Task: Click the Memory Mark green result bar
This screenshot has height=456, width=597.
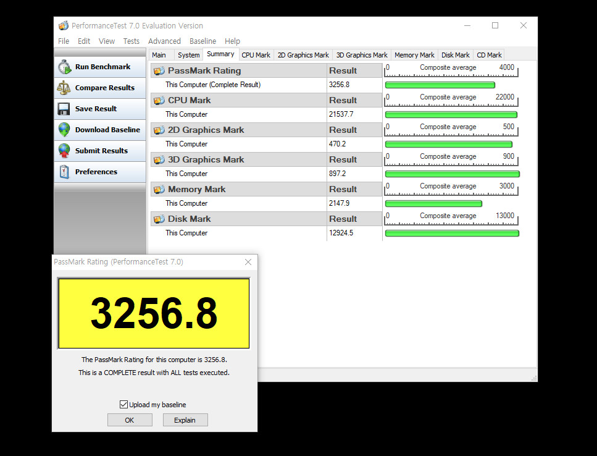Action: coord(433,204)
